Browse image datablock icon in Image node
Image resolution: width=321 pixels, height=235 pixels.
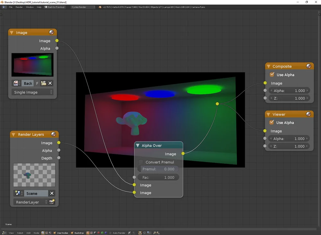(x=16, y=83)
